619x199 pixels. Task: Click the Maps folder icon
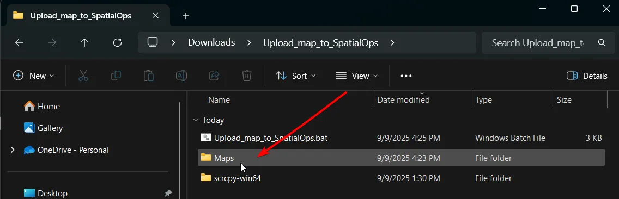(x=205, y=158)
